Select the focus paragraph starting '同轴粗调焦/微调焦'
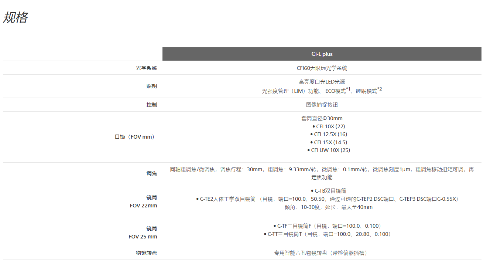497x261 pixels. 322,173
